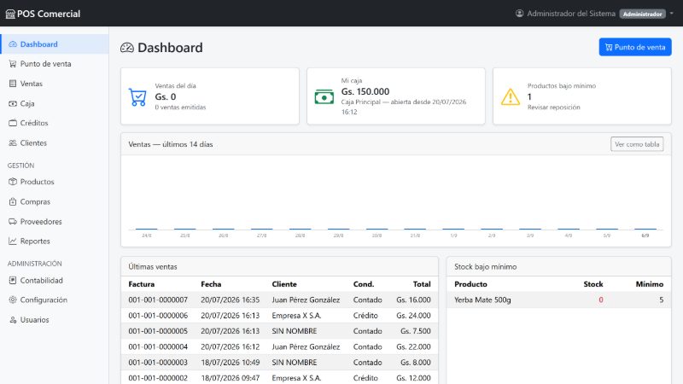Screen dimensions: 683x384
Task: Click the Administrador role badge
Action: pyautogui.click(x=643, y=14)
